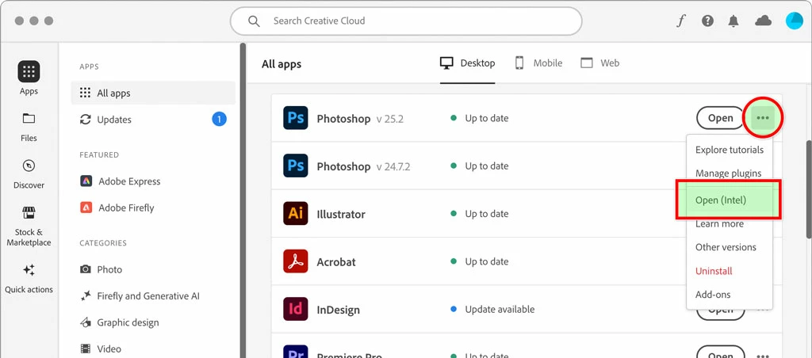Click the Acrobat app icon
The width and height of the screenshot is (812, 358).
tap(296, 261)
